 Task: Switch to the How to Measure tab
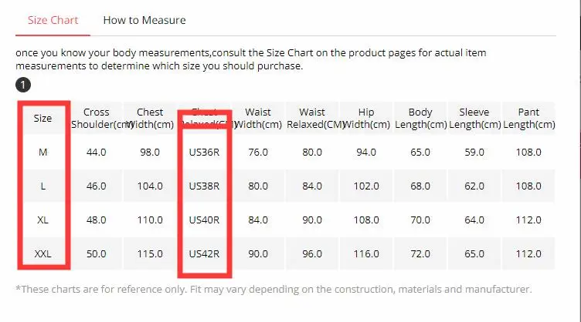tap(144, 20)
